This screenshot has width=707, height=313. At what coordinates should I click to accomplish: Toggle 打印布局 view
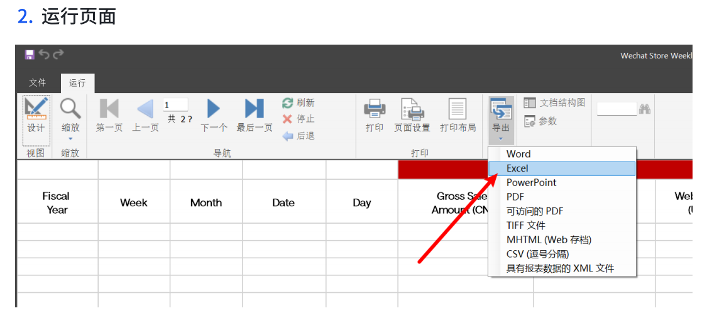coord(458,116)
